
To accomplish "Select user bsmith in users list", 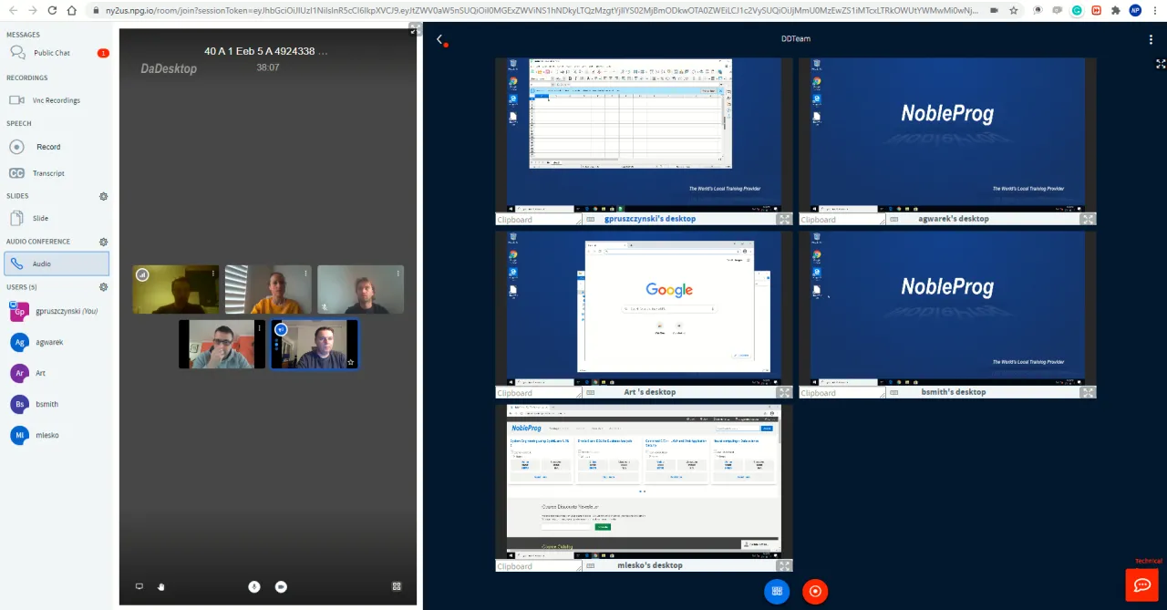I will click(x=46, y=404).
